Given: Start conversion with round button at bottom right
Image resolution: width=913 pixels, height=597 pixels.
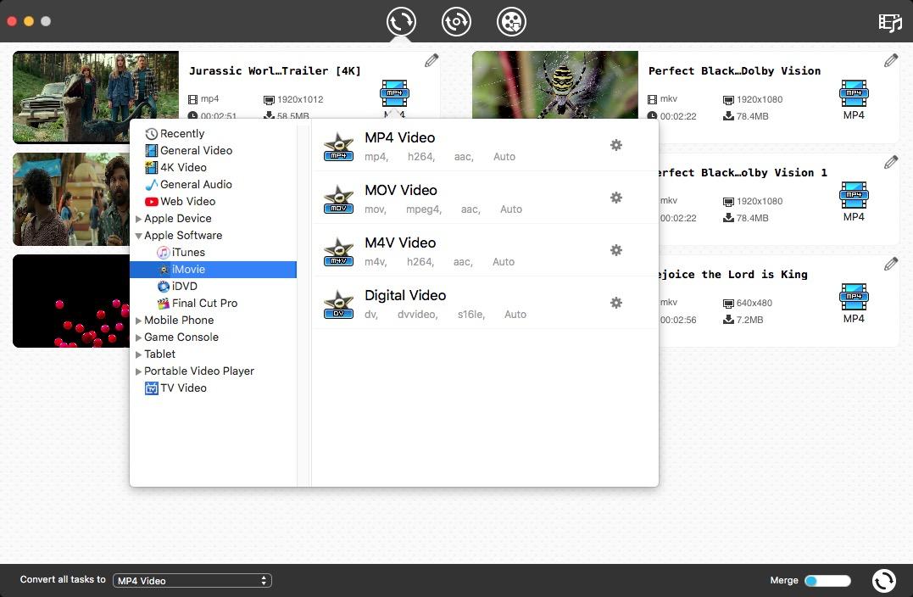Looking at the screenshot, I should coord(884,581).
